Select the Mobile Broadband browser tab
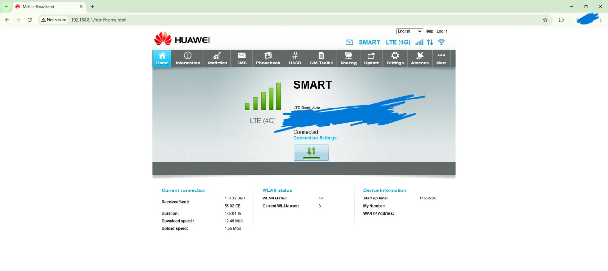Screen dimensions: 608x271 (49, 7)
